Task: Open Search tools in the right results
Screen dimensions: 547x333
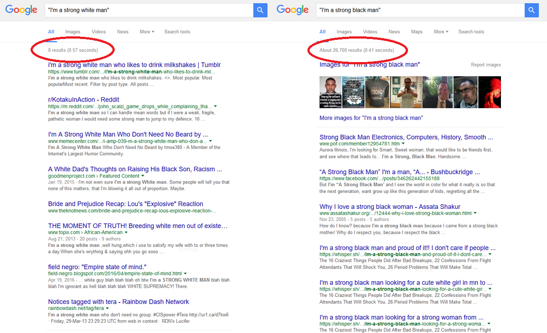Action: 471,32
